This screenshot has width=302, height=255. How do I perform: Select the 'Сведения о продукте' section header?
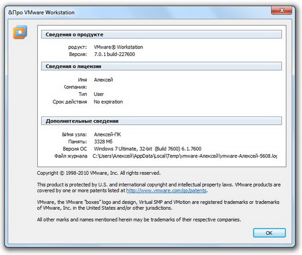pyautogui.click(x=161, y=35)
